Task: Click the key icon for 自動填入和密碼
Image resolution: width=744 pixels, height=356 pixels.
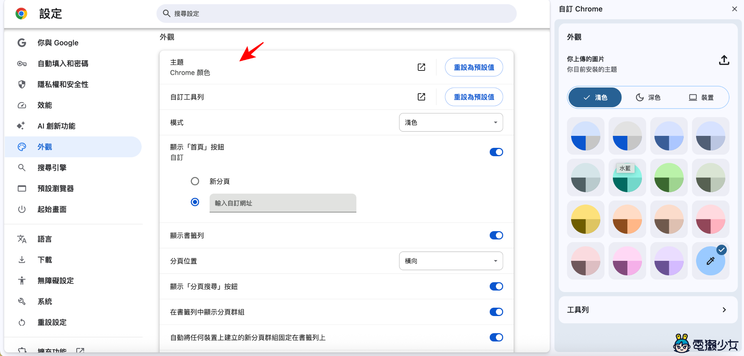Action: pyautogui.click(x=22, y=64)
